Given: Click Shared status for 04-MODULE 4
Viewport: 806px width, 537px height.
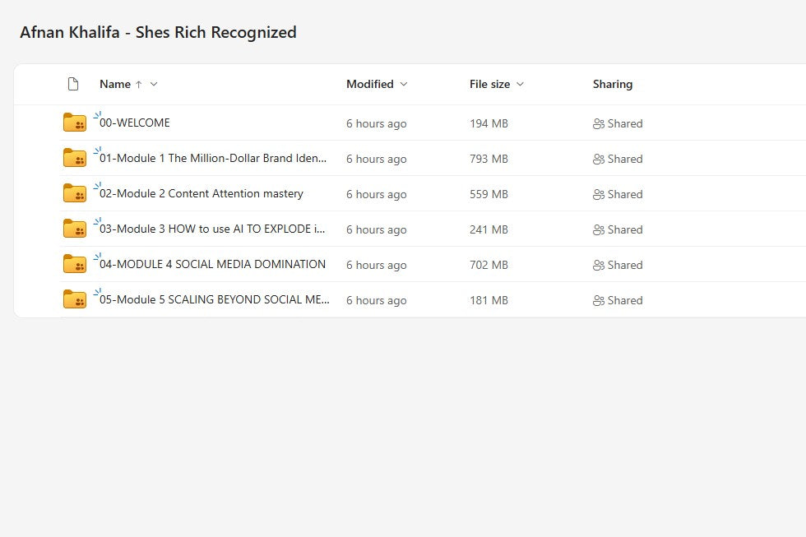Looking at the screenshot, I should 625,265.
